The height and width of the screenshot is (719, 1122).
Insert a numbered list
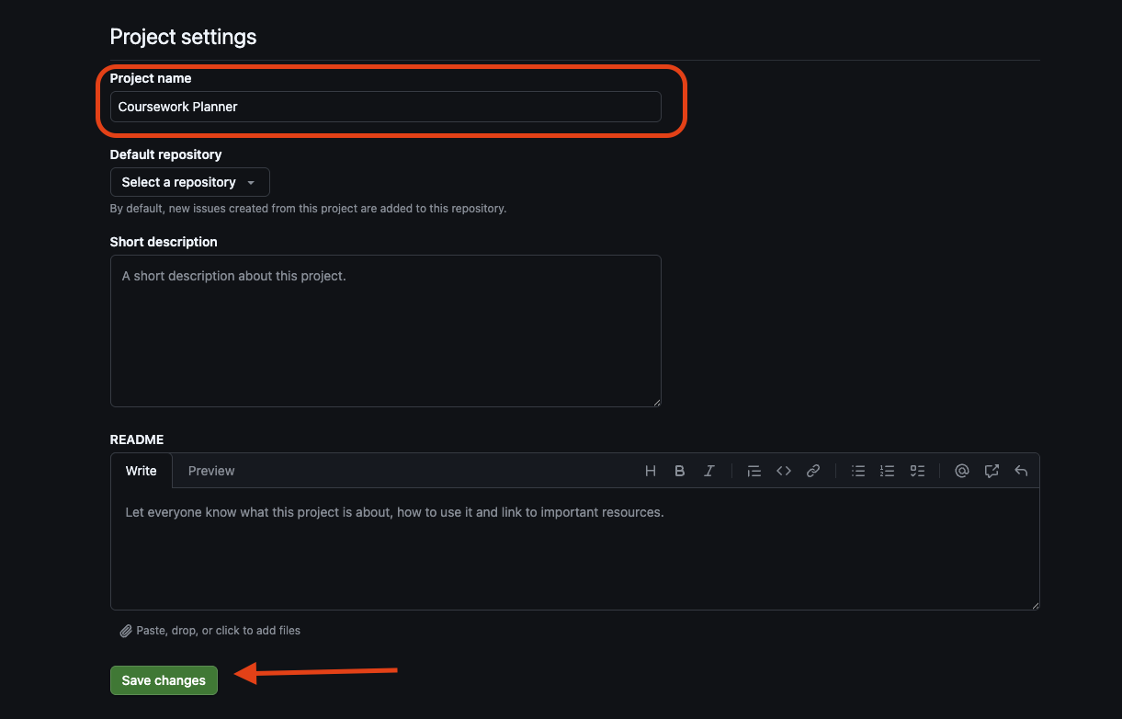pos(888,471)
